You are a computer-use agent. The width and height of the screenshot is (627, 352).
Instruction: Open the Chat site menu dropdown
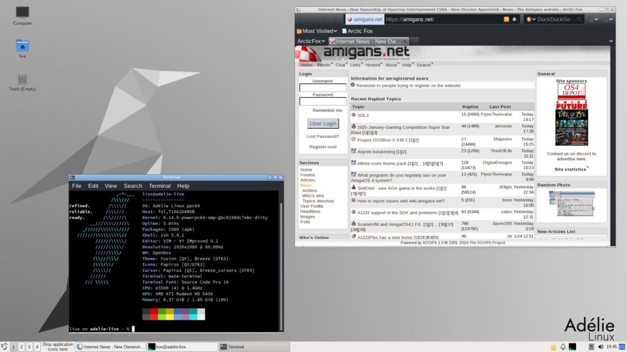[340, 65]
